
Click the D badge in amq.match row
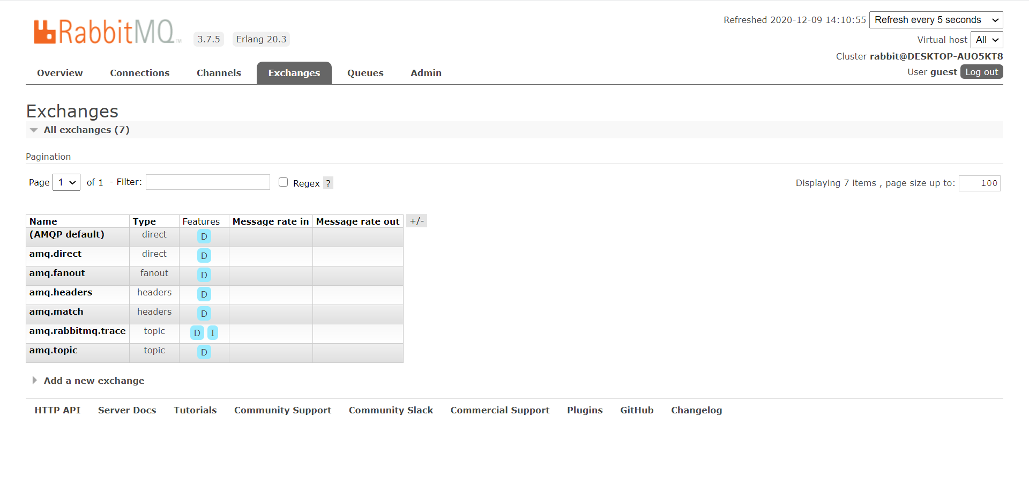point(204,314)
